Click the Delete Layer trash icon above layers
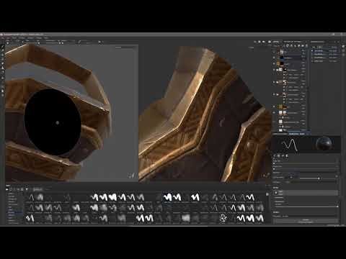The width and height of the screenshot is (346, 259). click(306, 46)
